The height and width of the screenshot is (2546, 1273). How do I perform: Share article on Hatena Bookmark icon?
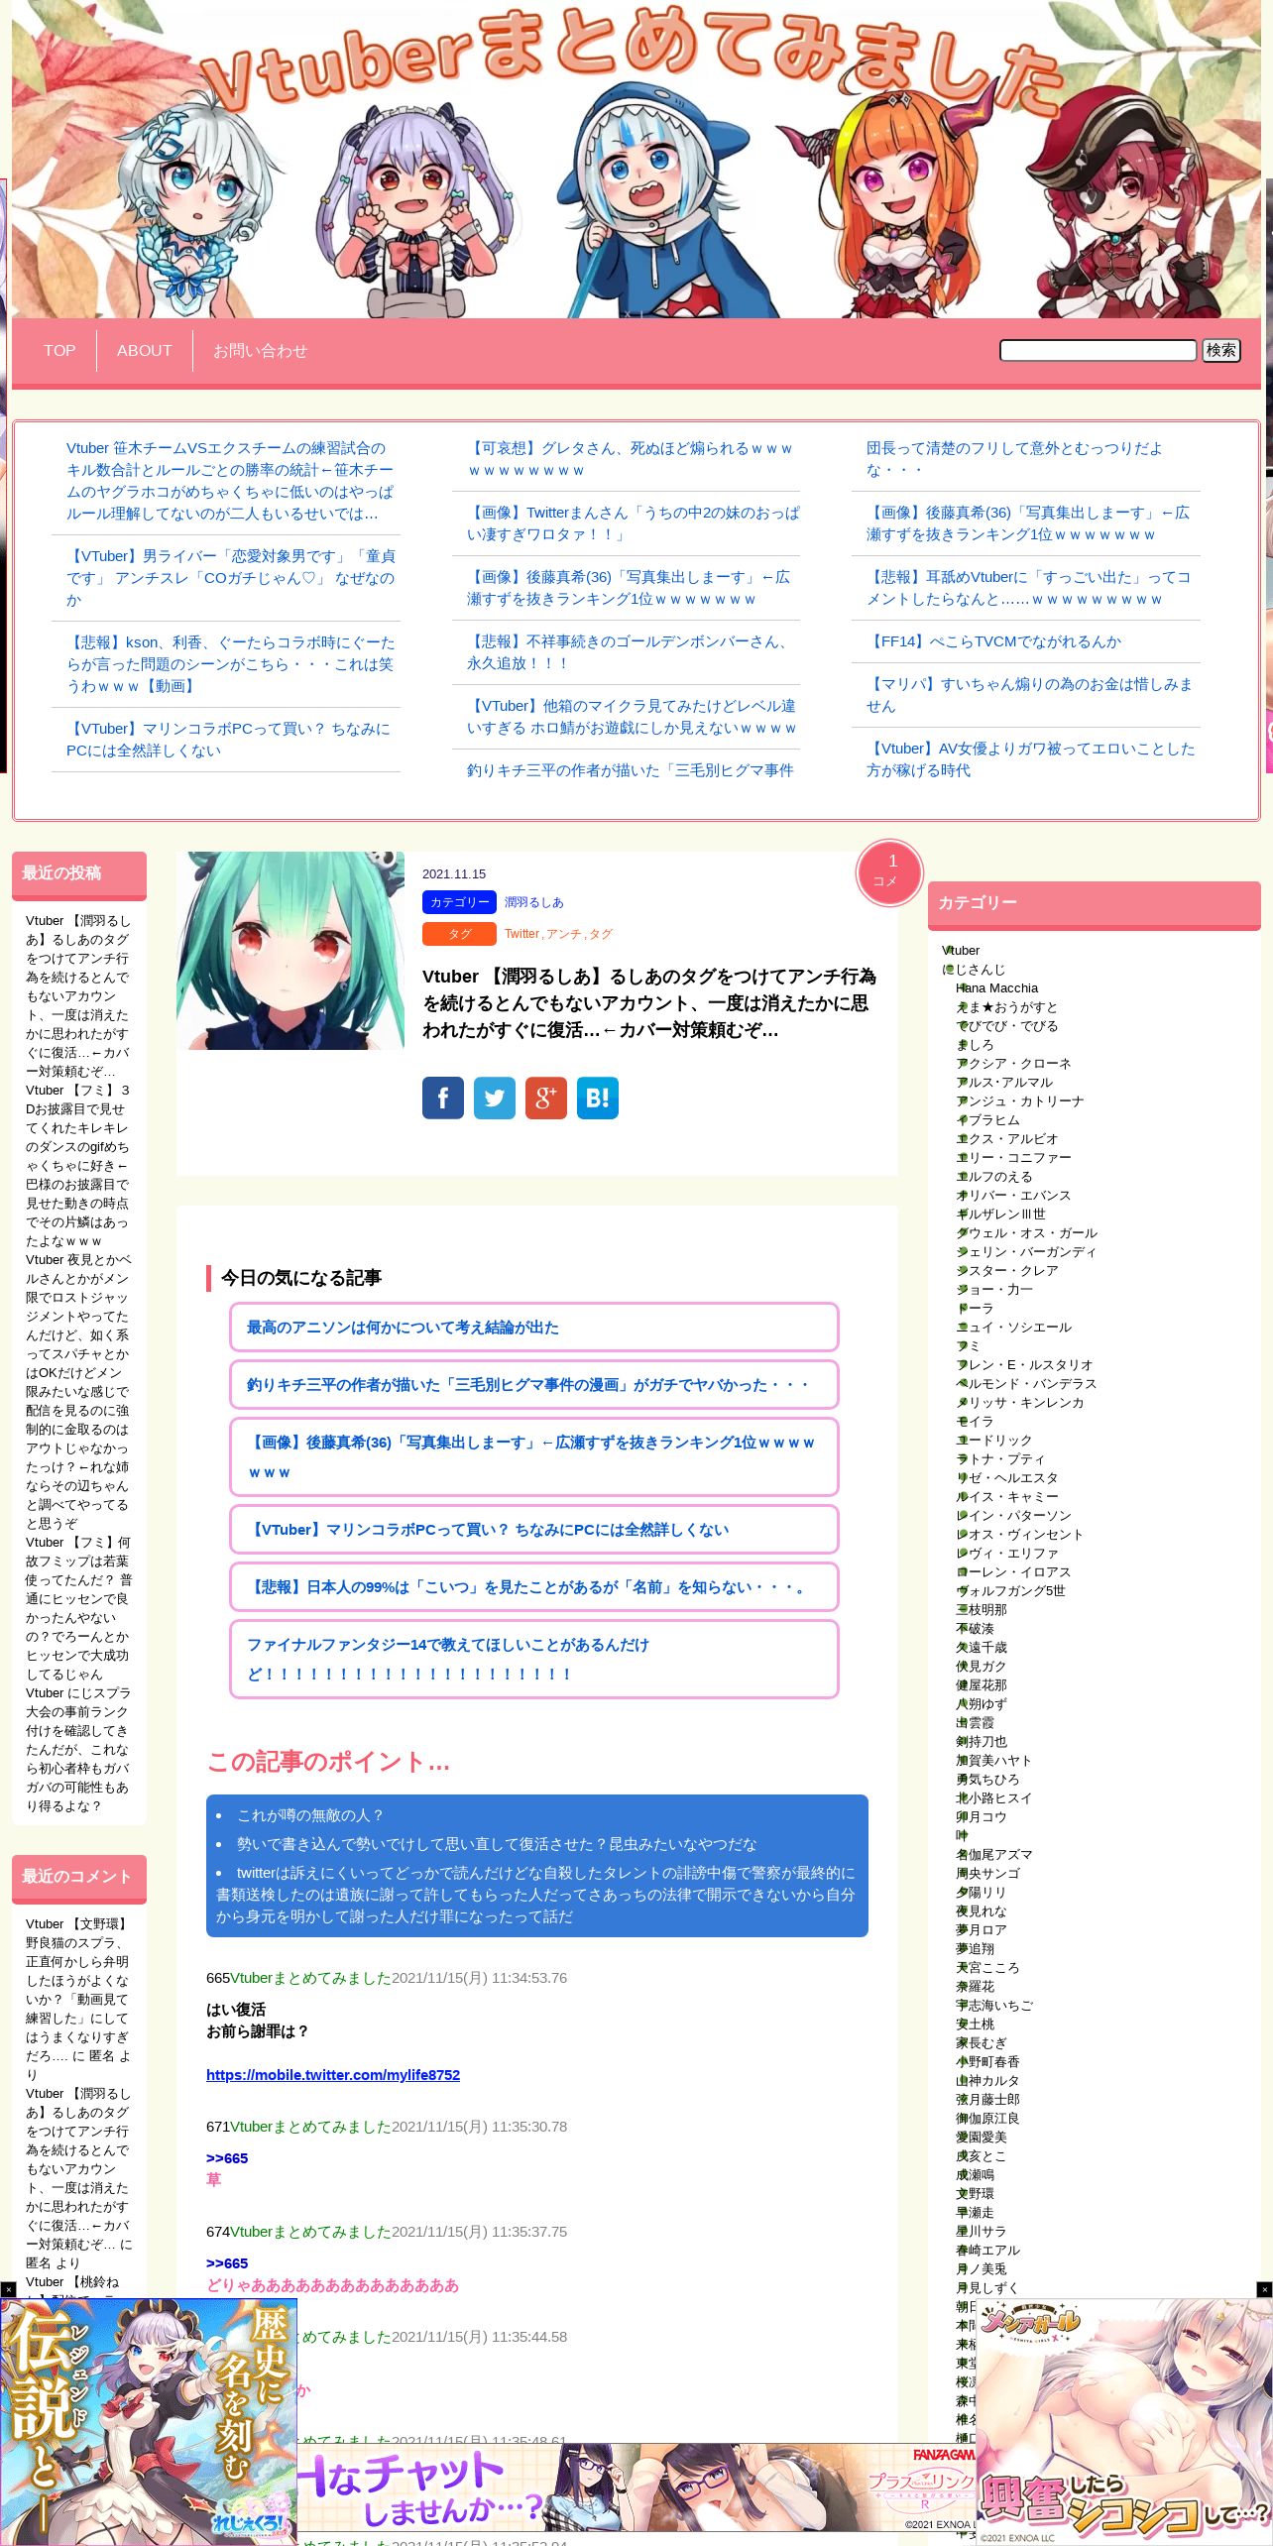(598, 1098)
